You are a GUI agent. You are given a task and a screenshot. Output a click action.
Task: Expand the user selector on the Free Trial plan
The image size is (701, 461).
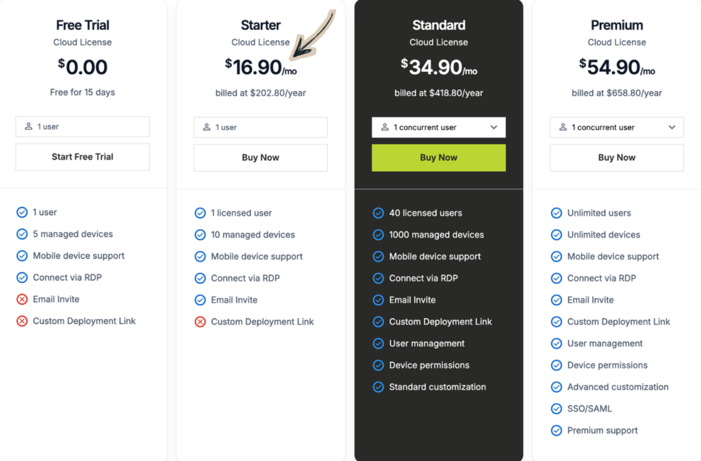tap(82, 127)
